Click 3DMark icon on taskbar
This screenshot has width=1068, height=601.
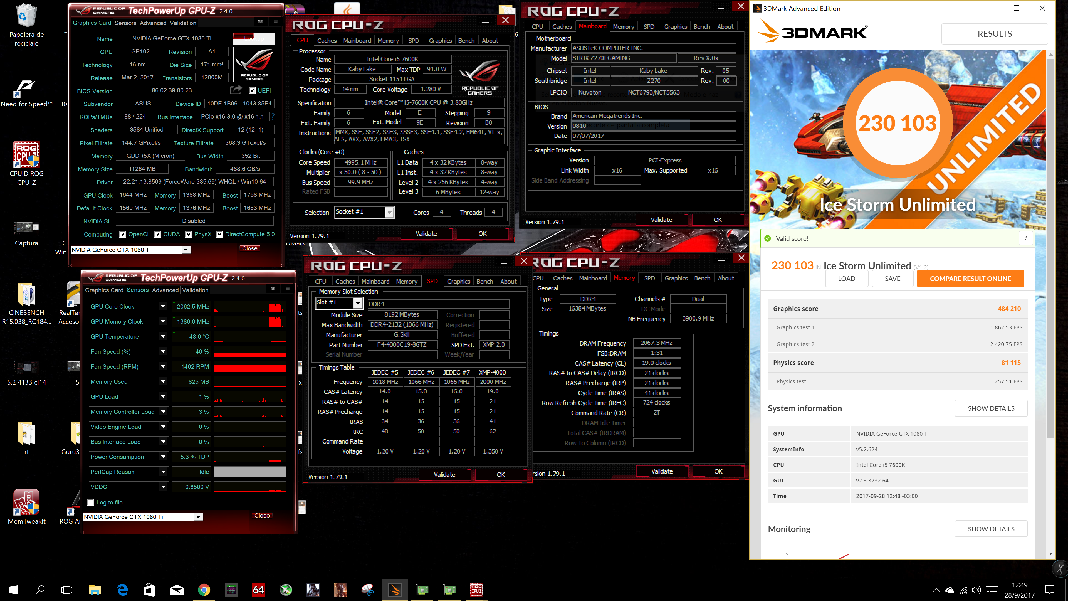tap(395, 590)
